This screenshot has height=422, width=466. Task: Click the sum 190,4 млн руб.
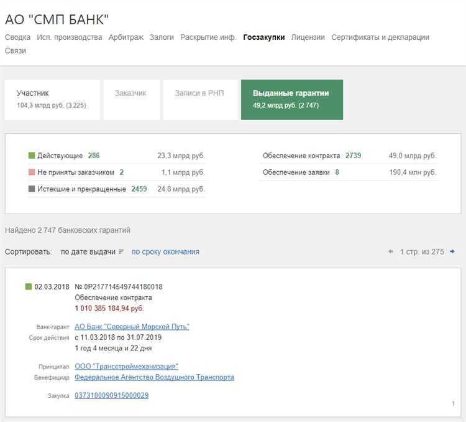[413, 172]
